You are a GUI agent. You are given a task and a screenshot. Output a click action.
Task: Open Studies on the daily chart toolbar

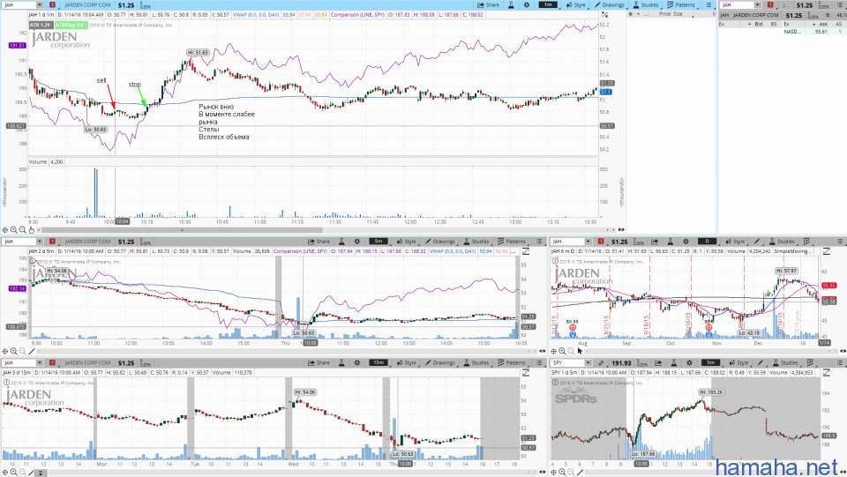(782, 242)
